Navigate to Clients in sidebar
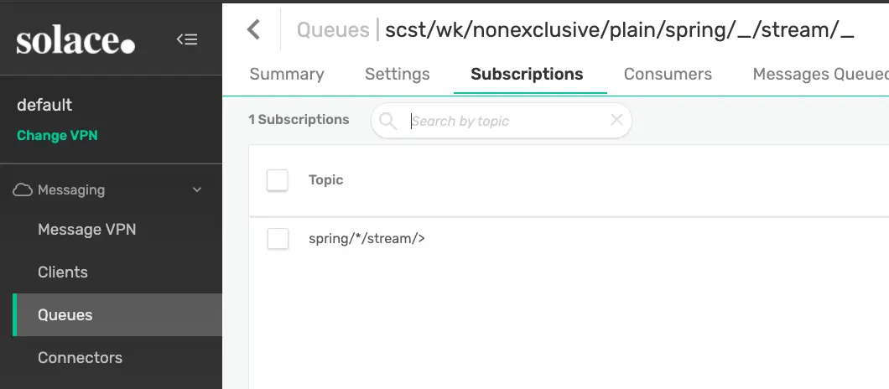Viewport: 889px width, 389px height. (63, 272)
